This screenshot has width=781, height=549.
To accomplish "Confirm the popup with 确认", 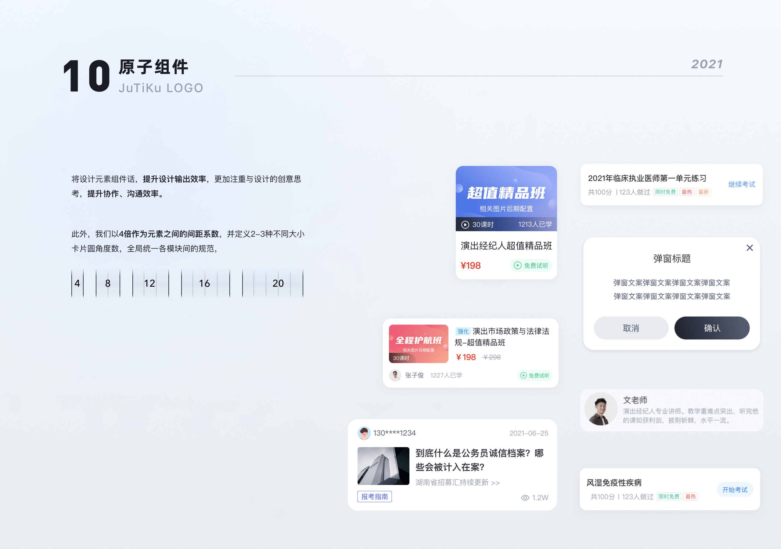I will 712,328.
